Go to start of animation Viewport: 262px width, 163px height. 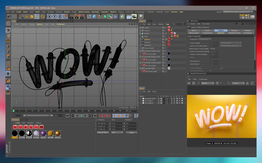click(67, 116)
